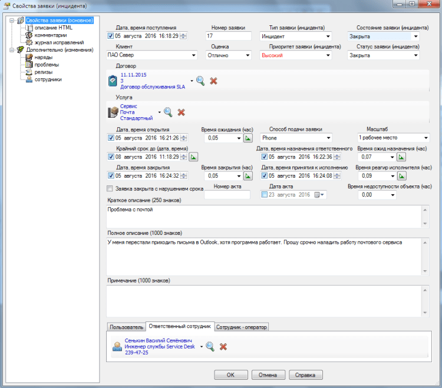
Task: Click the spinner on Дата, время поступления
Action: pos(183,36)
